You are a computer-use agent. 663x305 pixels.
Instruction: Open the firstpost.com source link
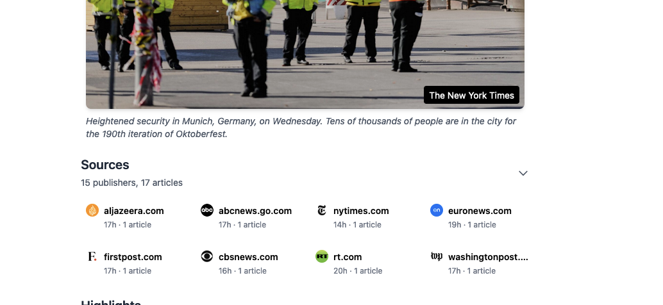click(133, 257)
